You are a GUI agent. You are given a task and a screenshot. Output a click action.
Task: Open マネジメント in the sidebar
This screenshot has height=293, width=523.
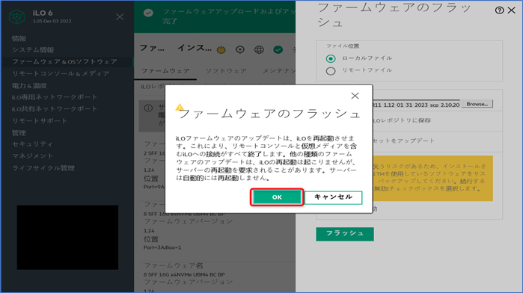(x=32, y=155)
